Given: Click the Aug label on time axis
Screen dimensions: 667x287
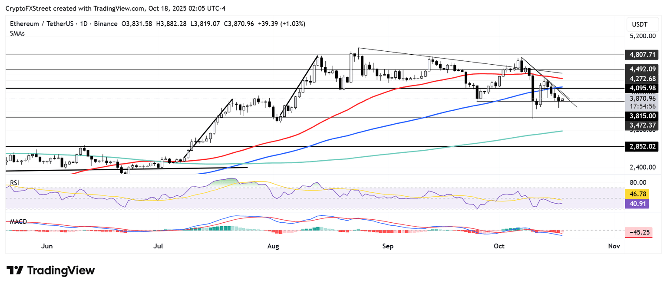Looking at the screenshot, I should coord(273,246).
